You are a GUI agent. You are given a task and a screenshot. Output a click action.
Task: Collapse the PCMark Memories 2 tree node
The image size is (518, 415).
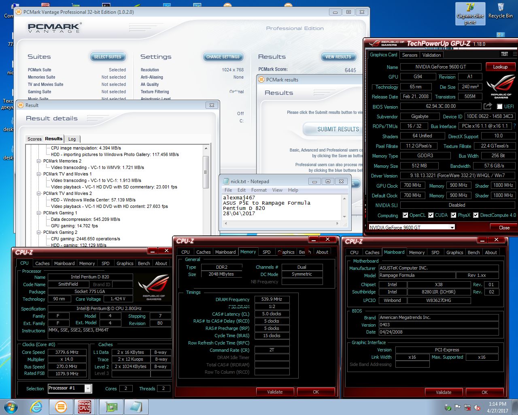click(39, 161)
